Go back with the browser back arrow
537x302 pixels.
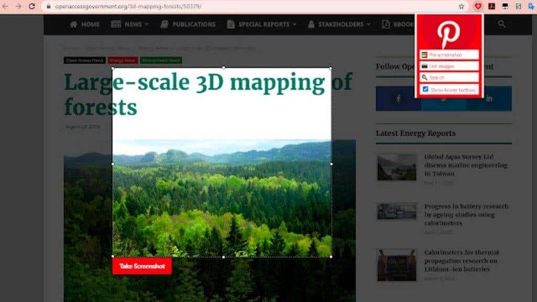(5, 6)
